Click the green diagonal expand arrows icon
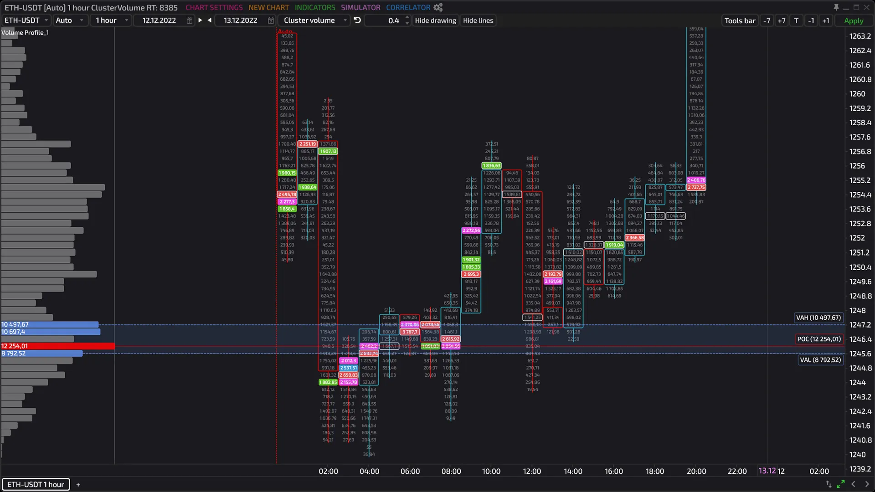 [x=841, y=484]
